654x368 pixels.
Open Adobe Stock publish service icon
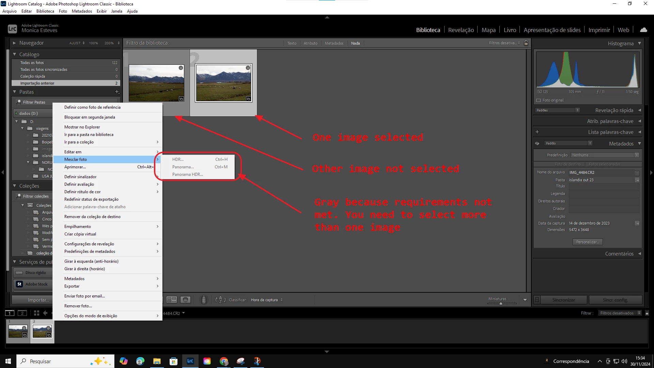click(x=19, y=284)
